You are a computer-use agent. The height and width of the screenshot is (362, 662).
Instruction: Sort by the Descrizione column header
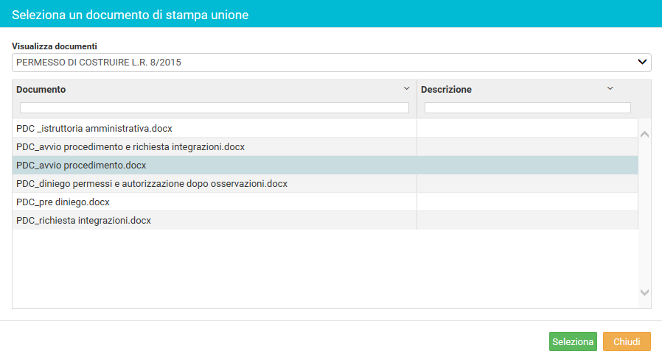446,89
